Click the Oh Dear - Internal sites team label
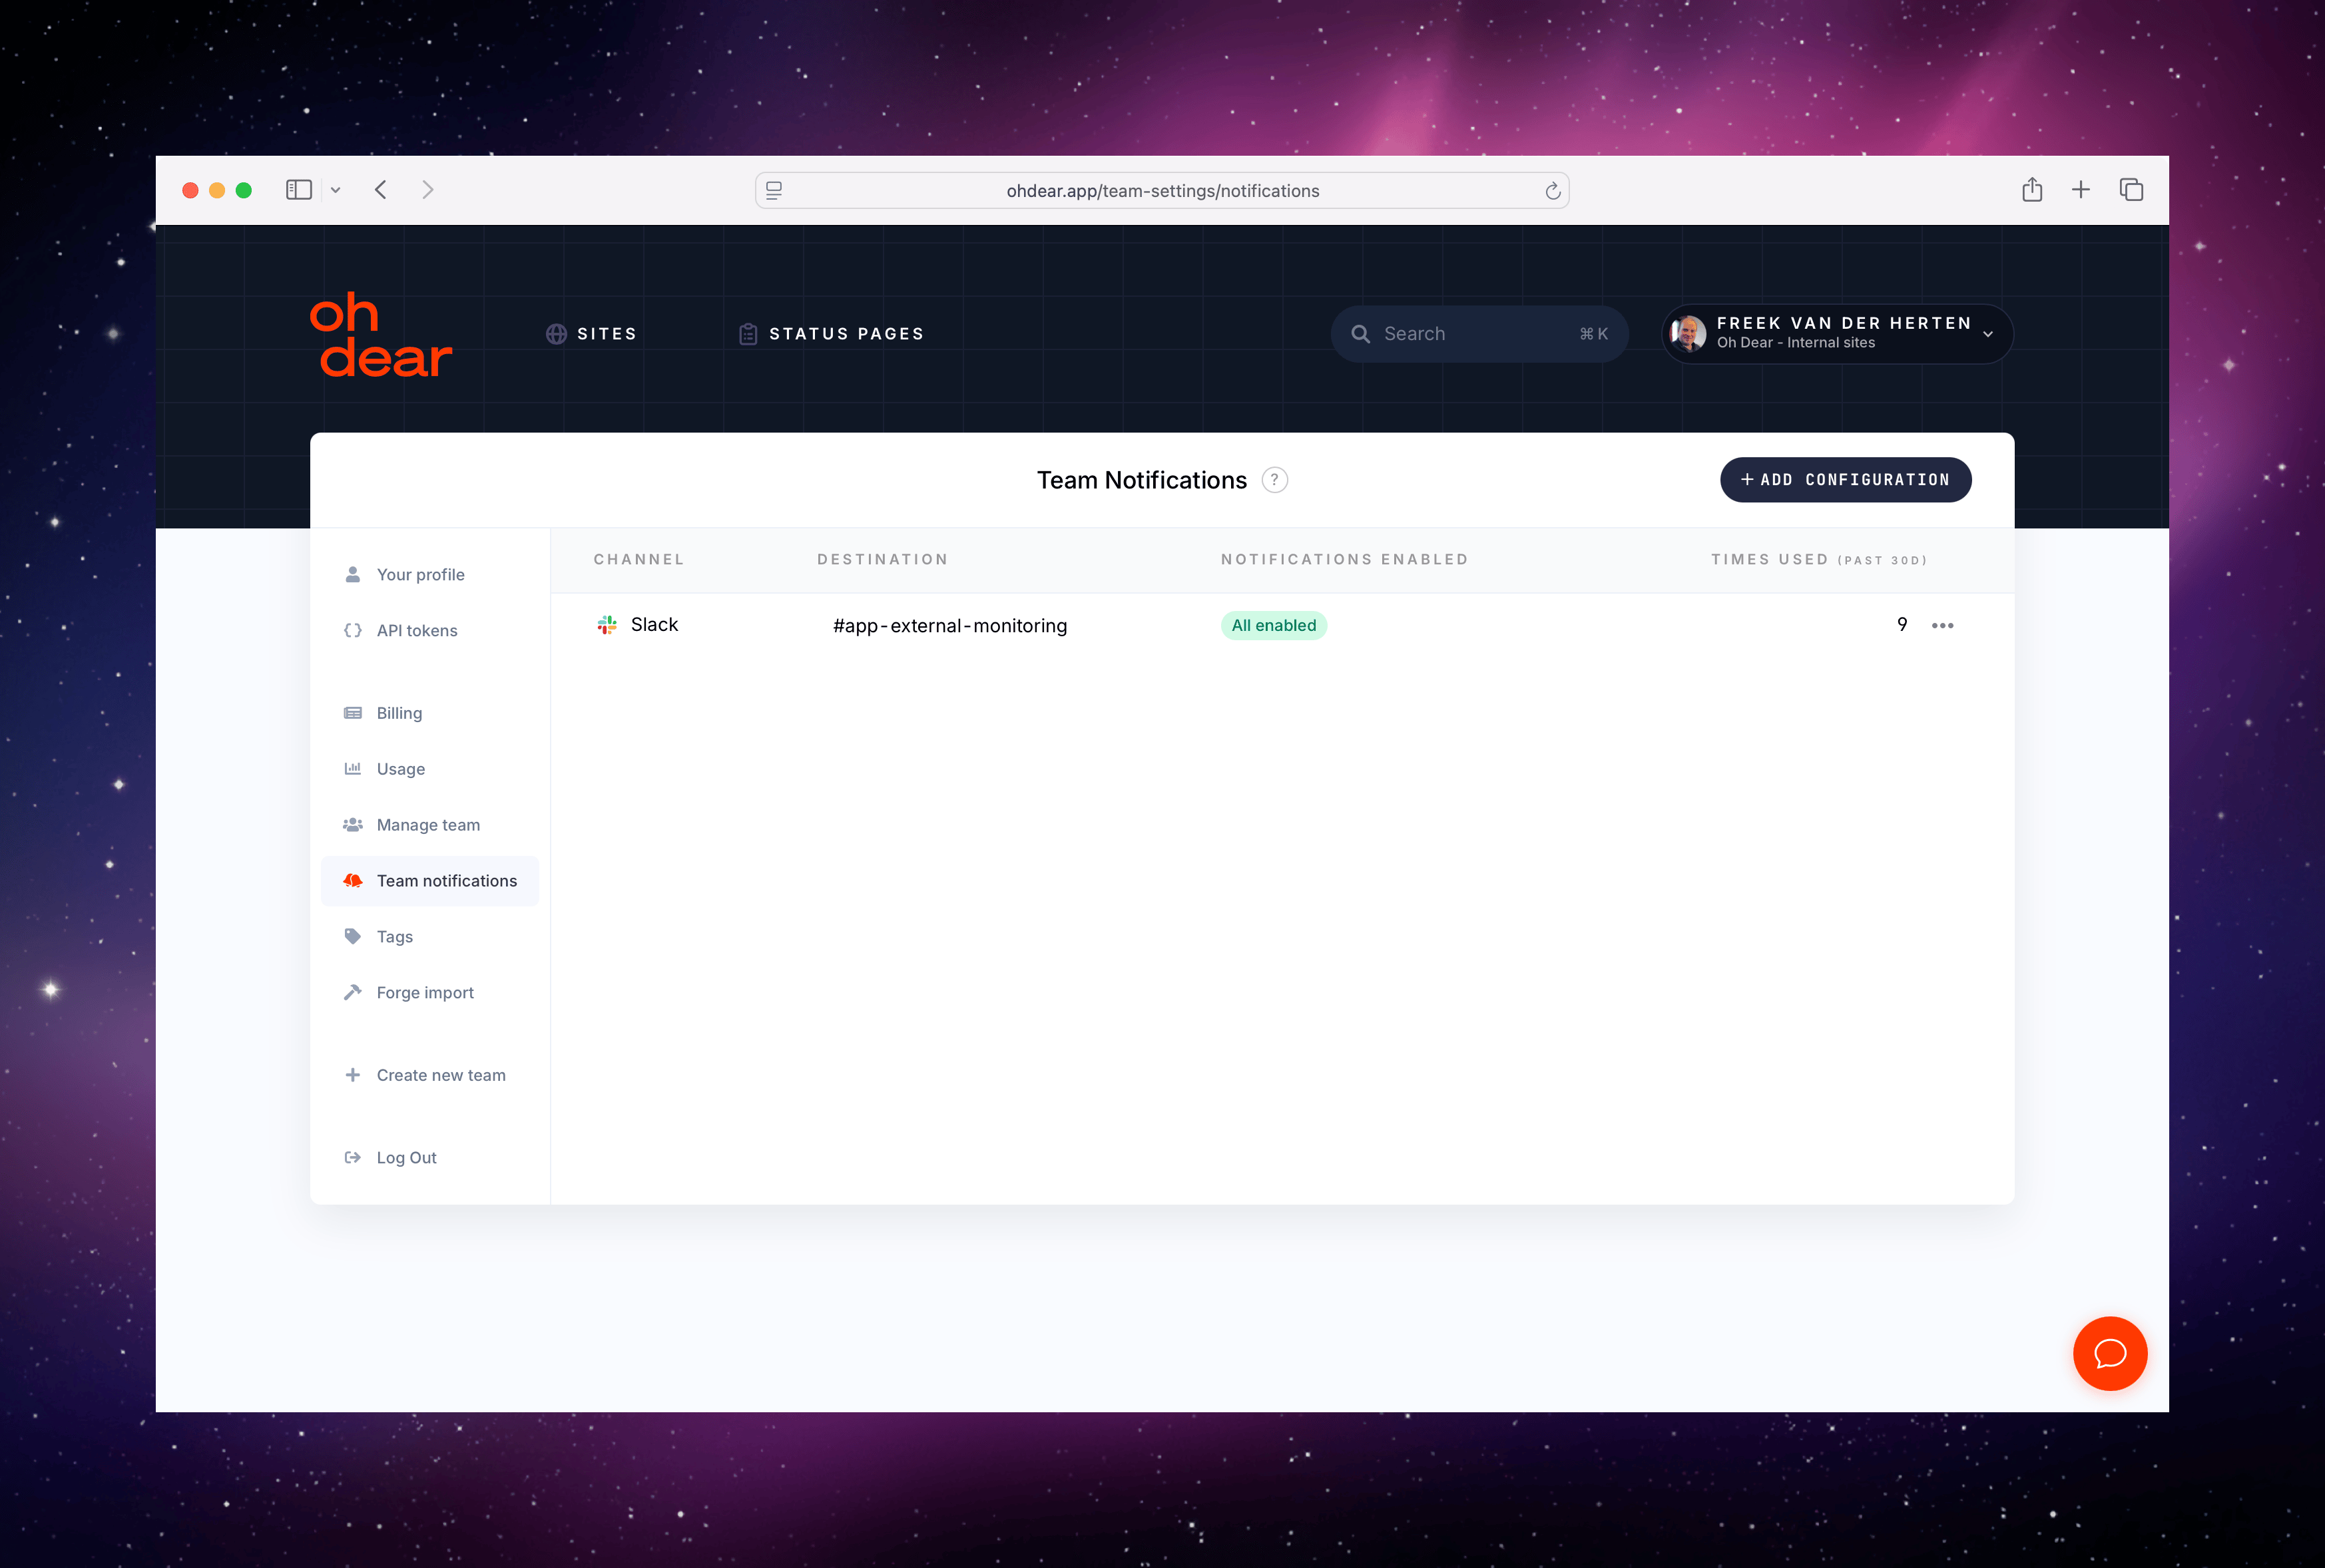2325x1568 pixels. click(x=1796, y=343)
